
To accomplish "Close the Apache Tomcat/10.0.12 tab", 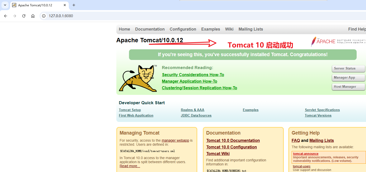I will pos(65,5).
